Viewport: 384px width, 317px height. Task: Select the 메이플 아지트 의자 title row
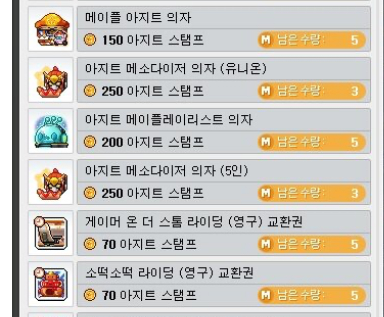click(x=224, y=18)
